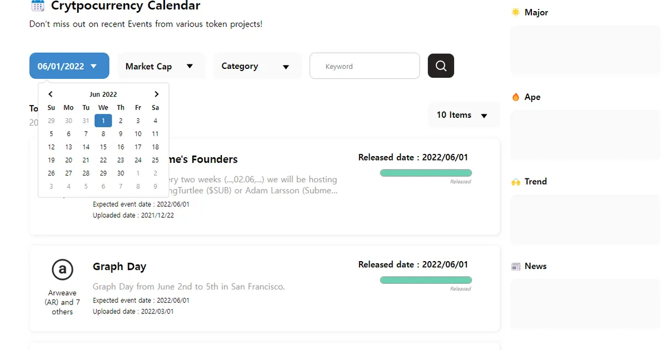The width and height of the screenshot is (667, 350).
Task: Select June 30 in the calendar
Action: pos(121,173)
